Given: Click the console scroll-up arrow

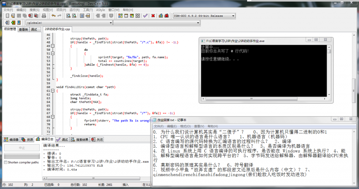Looking at the screenshot, I should [329, 47].
